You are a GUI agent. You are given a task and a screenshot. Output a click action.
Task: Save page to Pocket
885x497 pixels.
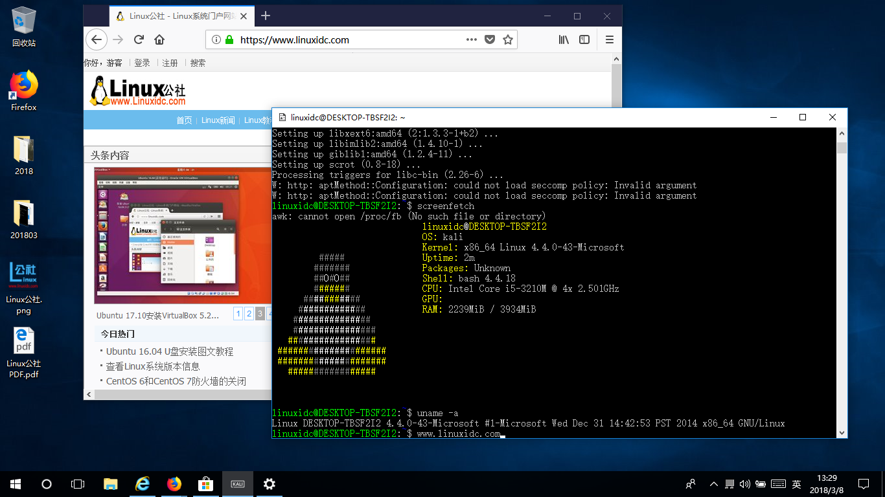point(490,39)
